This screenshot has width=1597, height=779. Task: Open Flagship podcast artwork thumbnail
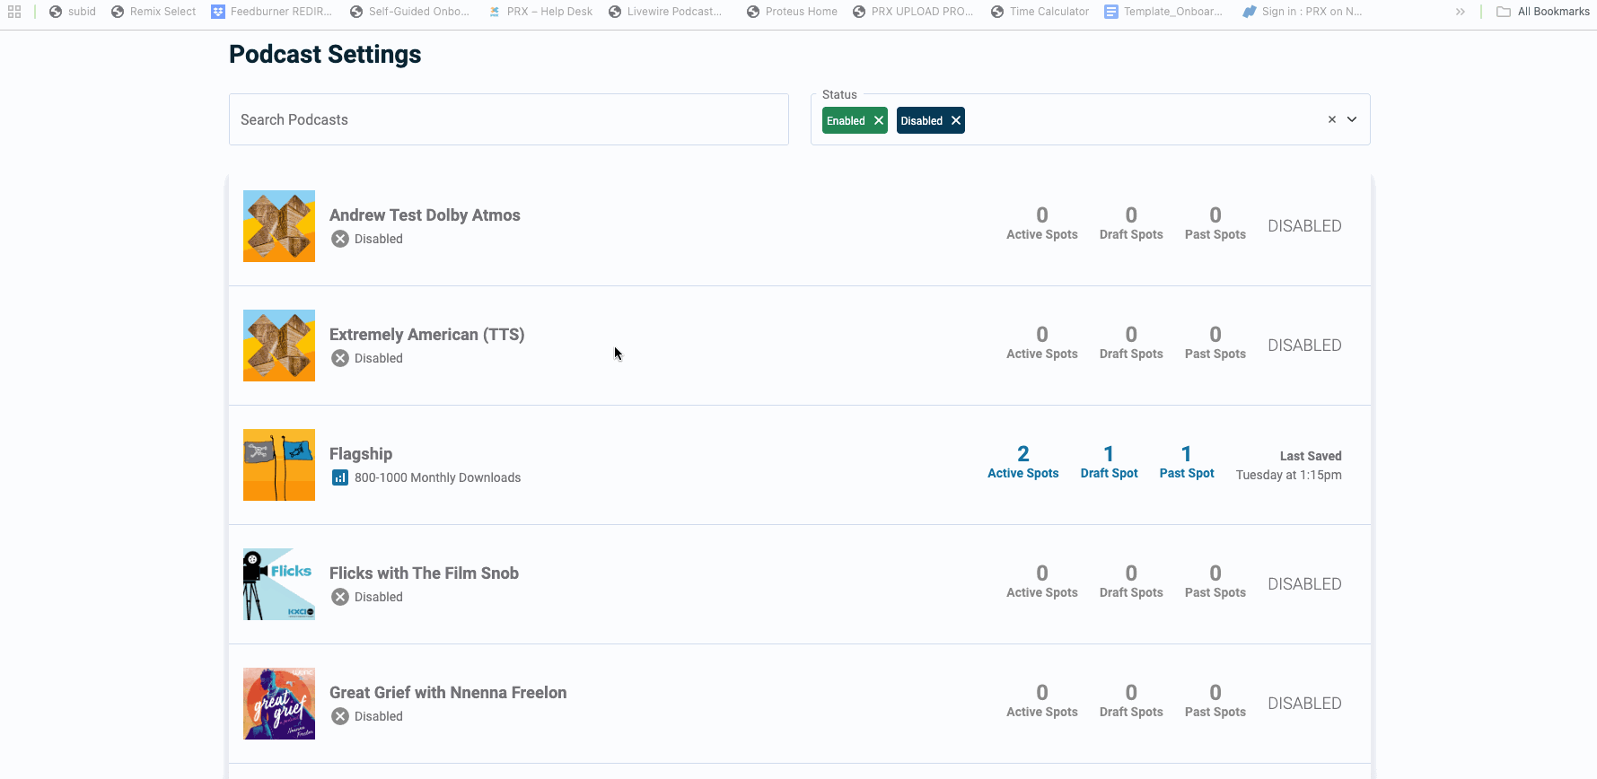click(279, 465)
